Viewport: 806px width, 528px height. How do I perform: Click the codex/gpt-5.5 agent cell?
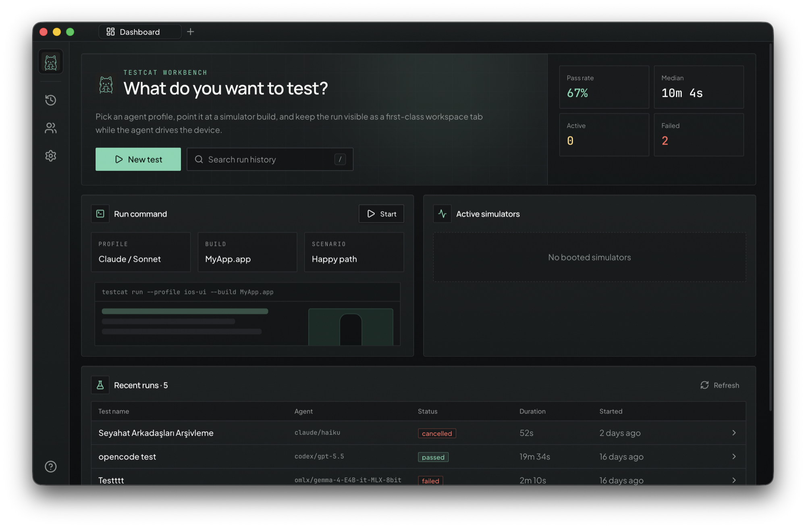tap(319, 457)
